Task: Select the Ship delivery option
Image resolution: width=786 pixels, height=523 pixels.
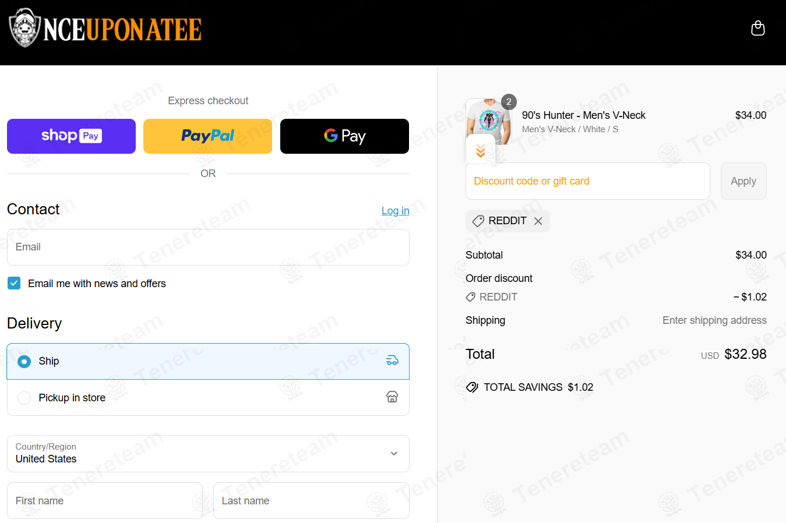Action: click(x=24, y=362)
